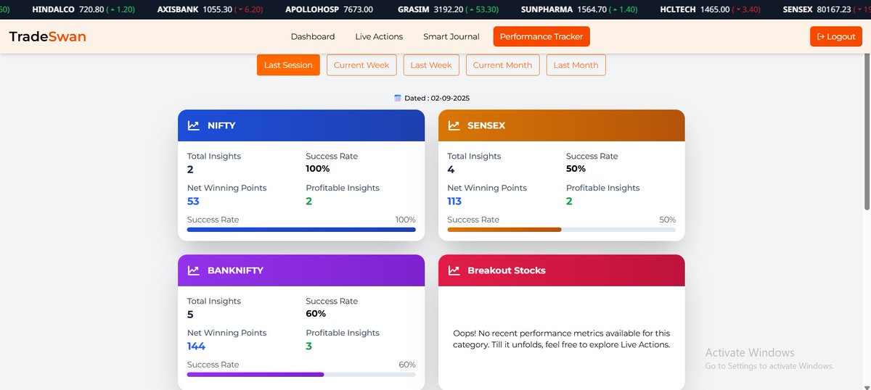Click NIFTY net winning points value 53
871x390 pixels.
(193, 201)
